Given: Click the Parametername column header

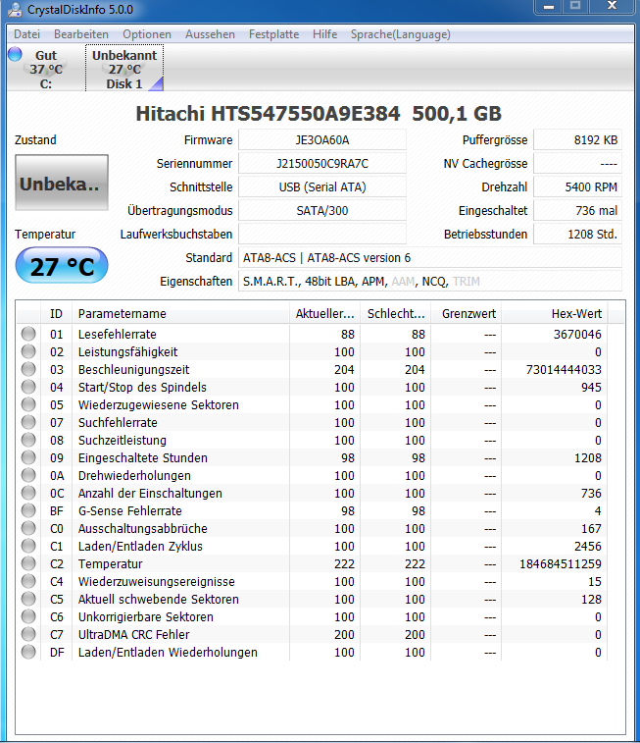Looking at the screenshot, I should (180, 314).
